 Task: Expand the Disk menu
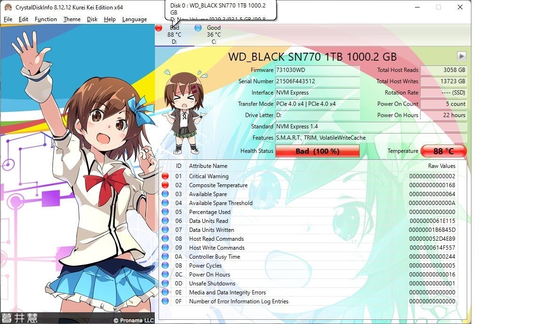(92, 19)
